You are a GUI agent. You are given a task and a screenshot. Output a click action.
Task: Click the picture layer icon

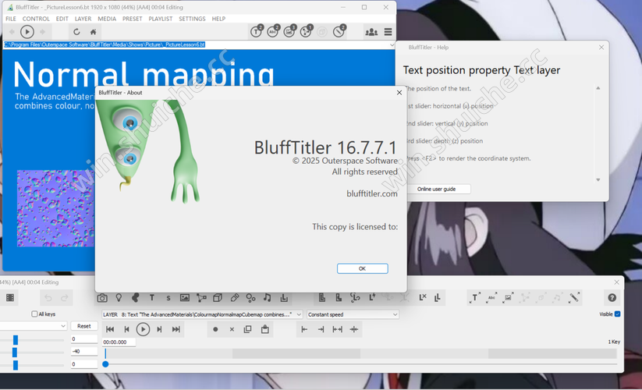click(185, 298)
